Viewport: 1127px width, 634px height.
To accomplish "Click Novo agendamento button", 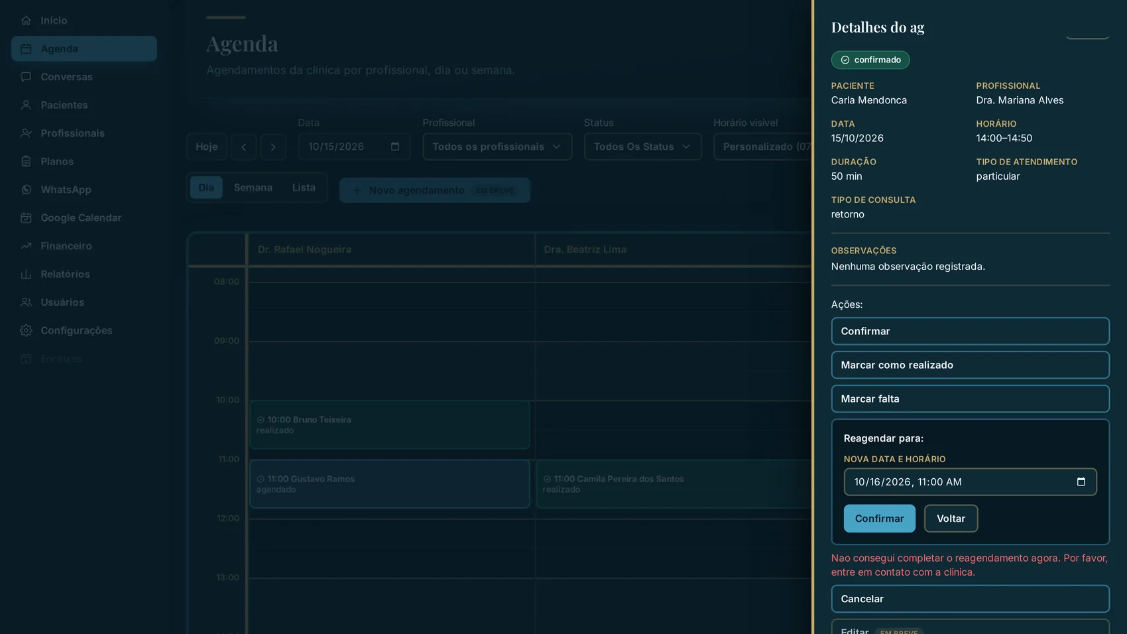I will coord(435,190).
